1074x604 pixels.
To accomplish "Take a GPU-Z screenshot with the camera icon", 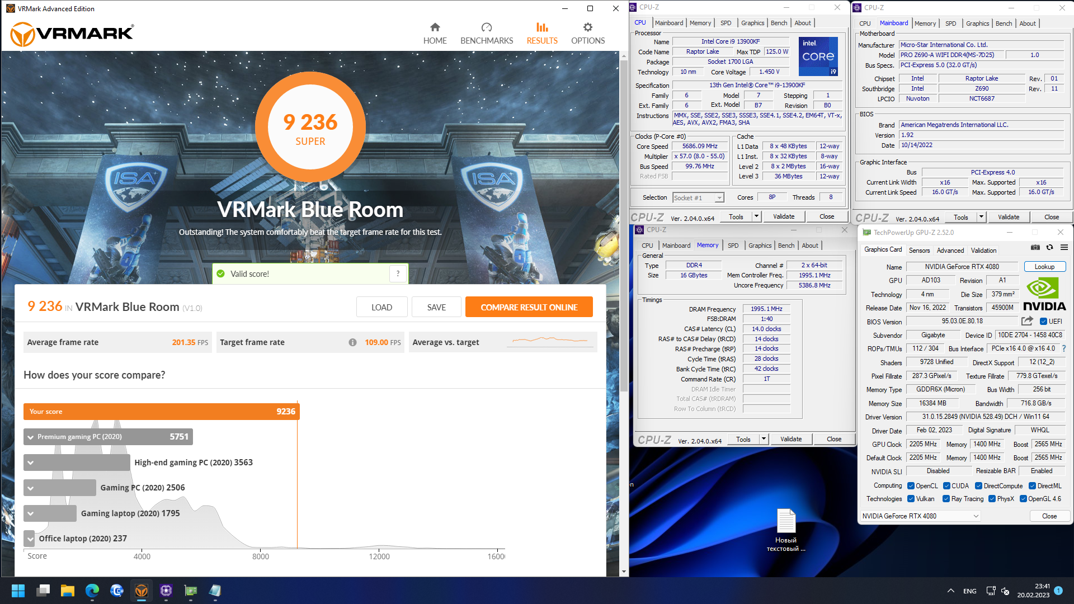I will [1035, 247].
